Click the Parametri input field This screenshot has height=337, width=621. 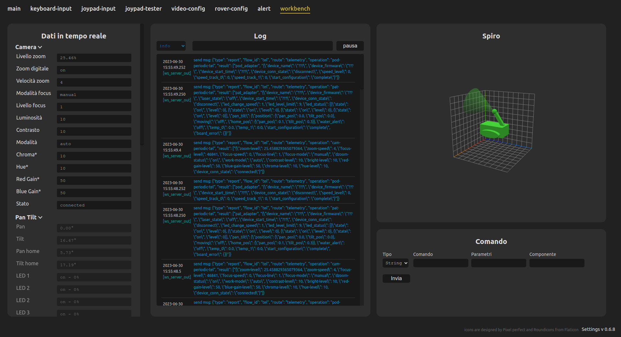498,263
